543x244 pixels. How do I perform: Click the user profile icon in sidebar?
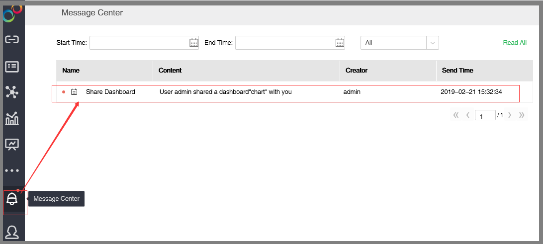coord(12,232)
